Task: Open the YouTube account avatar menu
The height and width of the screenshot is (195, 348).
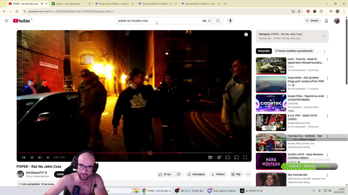Action: coord(337,21)
